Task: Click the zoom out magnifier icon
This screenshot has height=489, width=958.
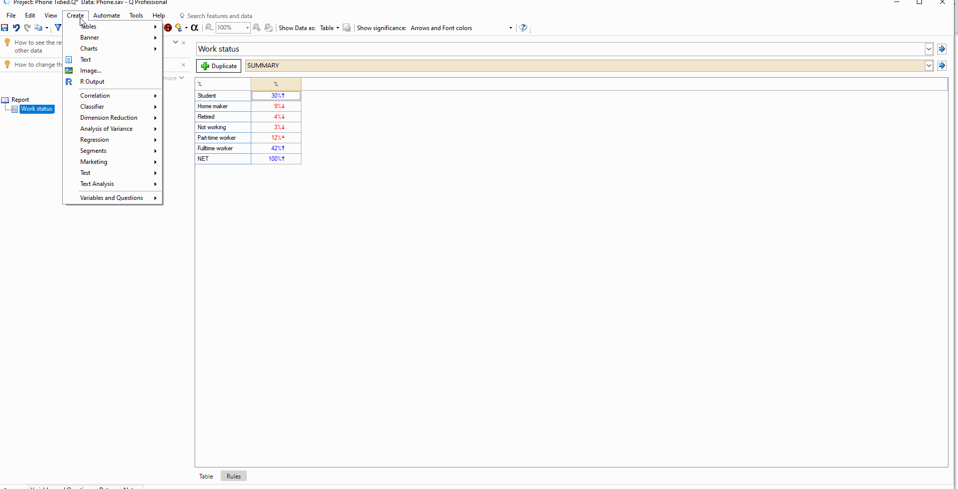Action: click(x=209, y=28)
